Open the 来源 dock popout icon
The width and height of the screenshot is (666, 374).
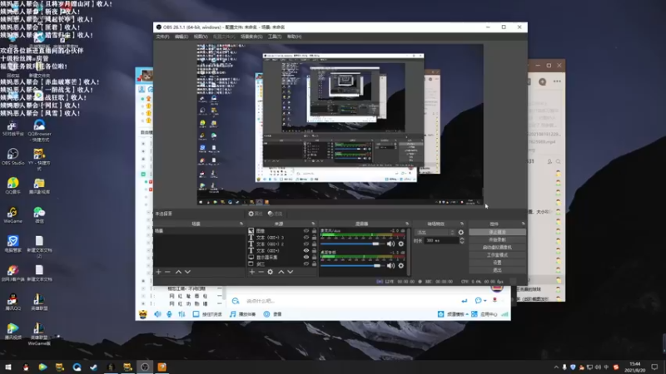pyautogui.click(x=313, y=224)
